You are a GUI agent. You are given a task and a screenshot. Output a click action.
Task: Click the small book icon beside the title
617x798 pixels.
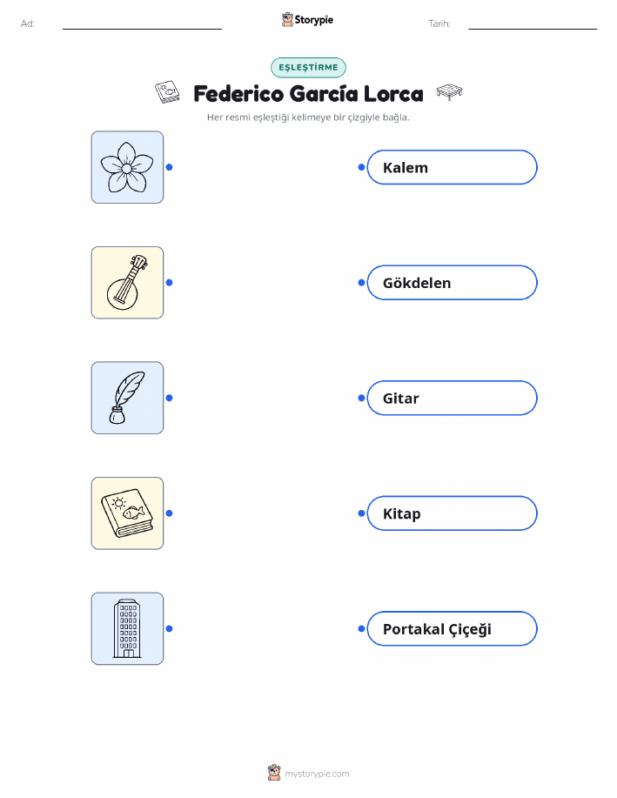167,92
